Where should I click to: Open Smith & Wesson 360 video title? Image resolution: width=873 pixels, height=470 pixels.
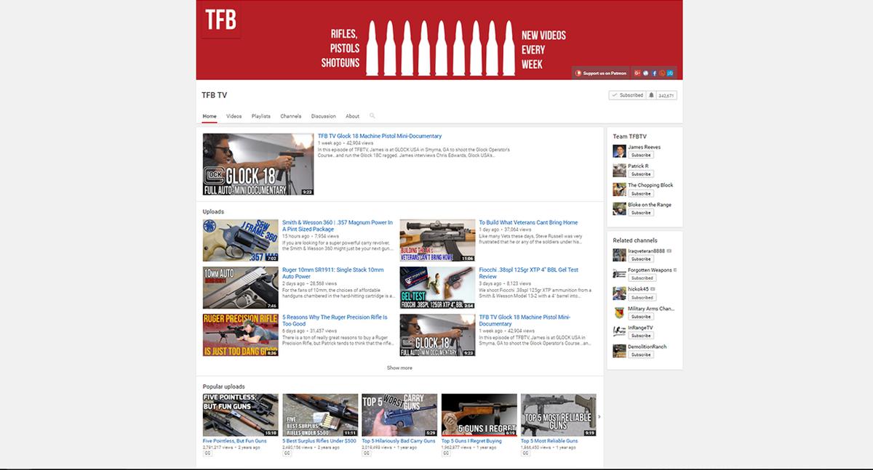point(338,226)
